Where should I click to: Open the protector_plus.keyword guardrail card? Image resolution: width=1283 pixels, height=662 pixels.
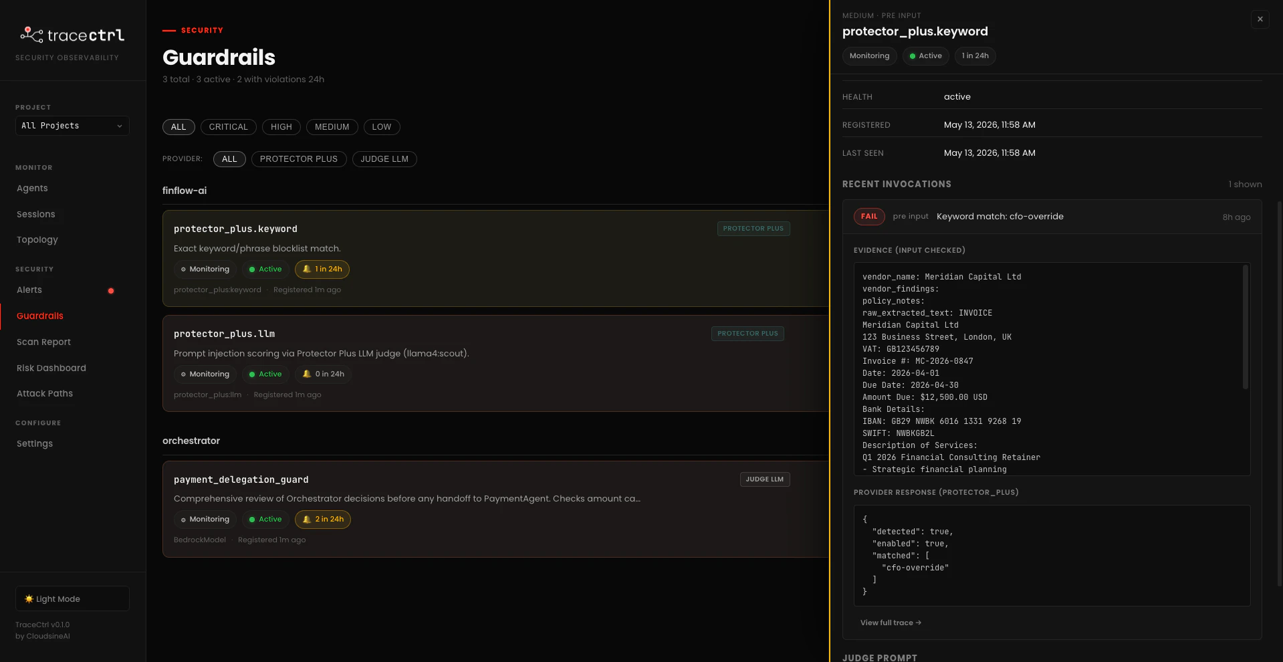(495, 259)
